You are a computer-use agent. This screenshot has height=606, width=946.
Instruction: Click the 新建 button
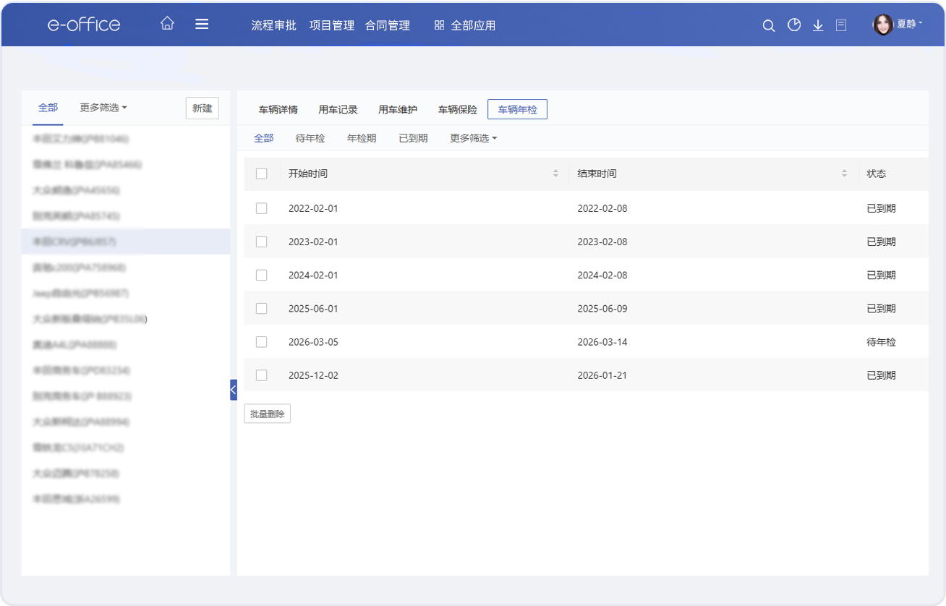point(202,108)
